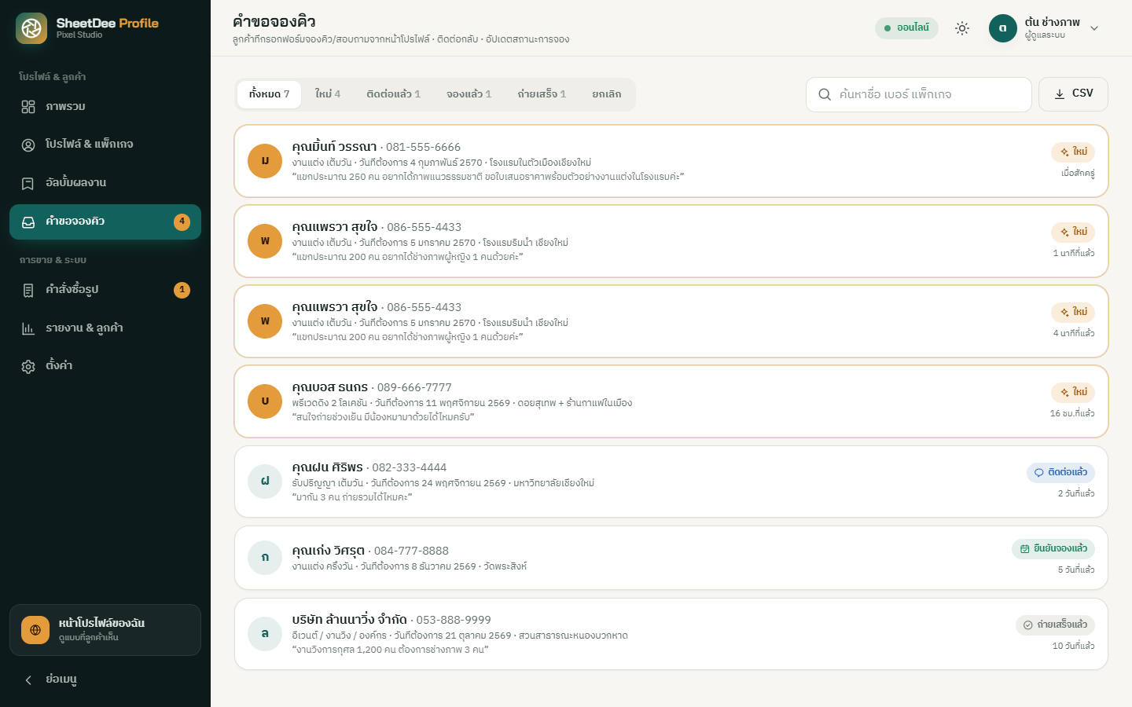This screenshot has height=707, width=1132.
Task: Export bookings with the CSV button
Action: (x=1073, y=94)
